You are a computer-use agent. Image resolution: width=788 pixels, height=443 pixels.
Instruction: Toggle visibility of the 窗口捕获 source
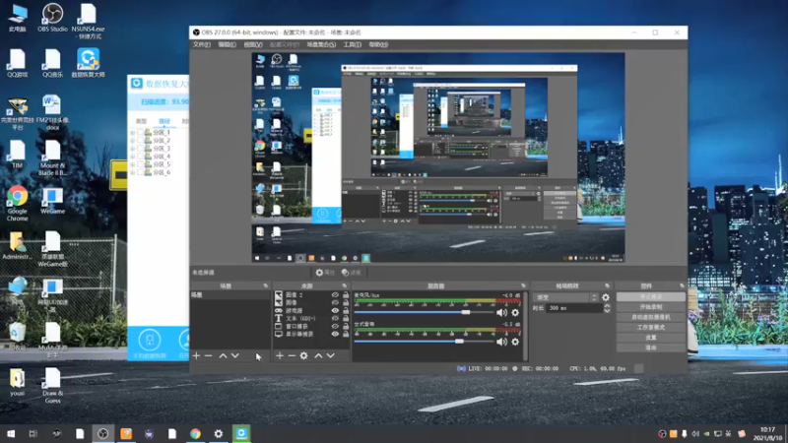coord(335,326)
